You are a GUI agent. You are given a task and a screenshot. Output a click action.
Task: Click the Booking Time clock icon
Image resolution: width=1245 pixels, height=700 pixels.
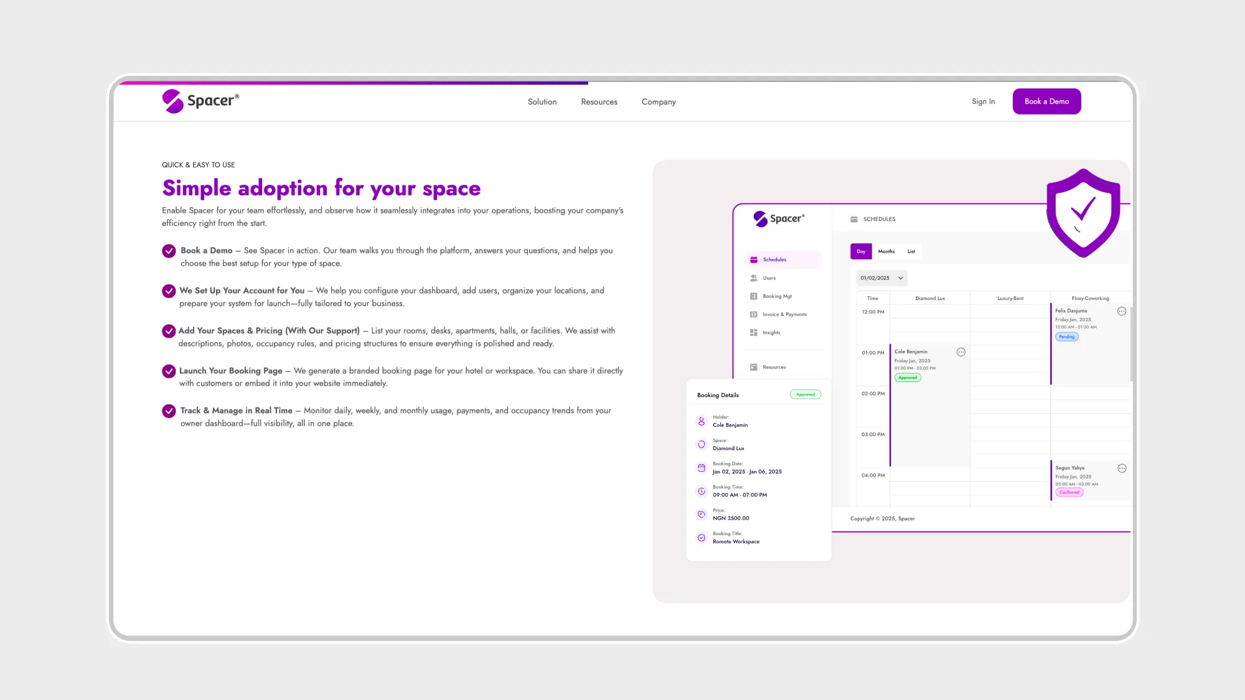coord(702,491)
